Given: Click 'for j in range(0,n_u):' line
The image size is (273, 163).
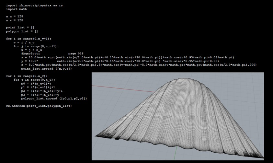Looking at the screenshot, I should tap(34, 80).
